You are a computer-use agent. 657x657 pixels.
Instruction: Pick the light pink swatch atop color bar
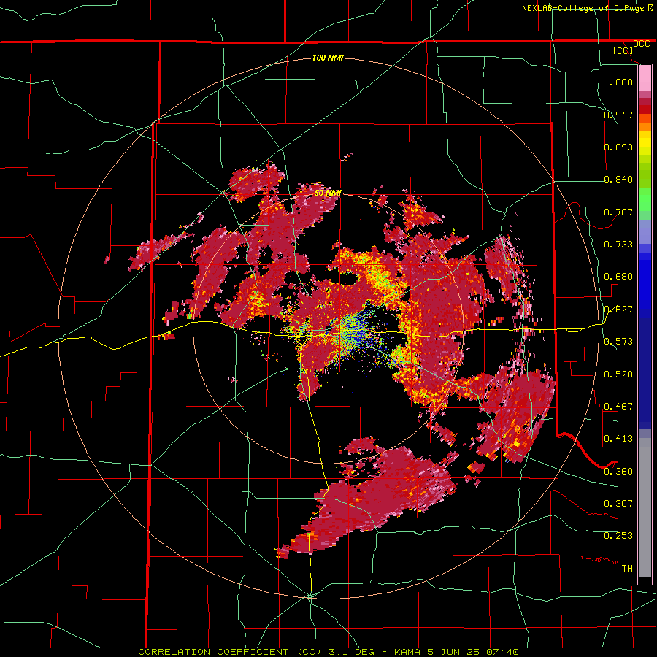(x=645, y=77)
